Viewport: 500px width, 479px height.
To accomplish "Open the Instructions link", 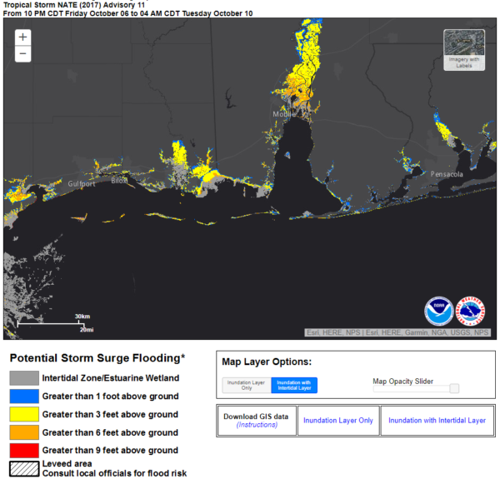I will (x=257, y=426).
